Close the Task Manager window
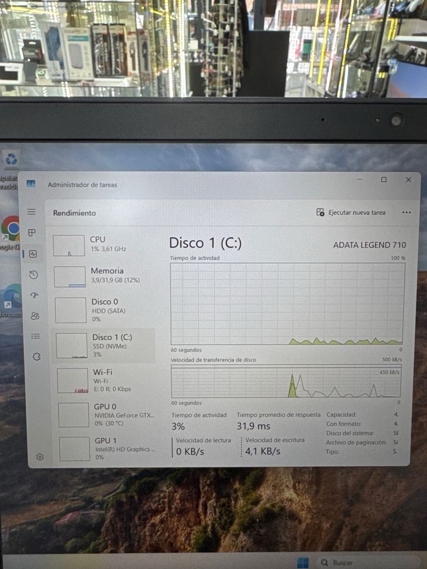427x569 pixels. pos(408,180)
